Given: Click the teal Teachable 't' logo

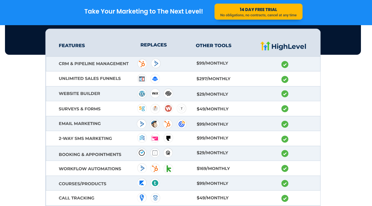Looking at the screenshot, I should [x=155, y=183].
